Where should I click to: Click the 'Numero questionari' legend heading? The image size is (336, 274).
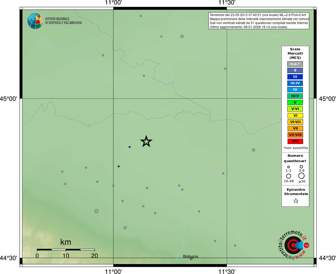click(x=295, y=158)
